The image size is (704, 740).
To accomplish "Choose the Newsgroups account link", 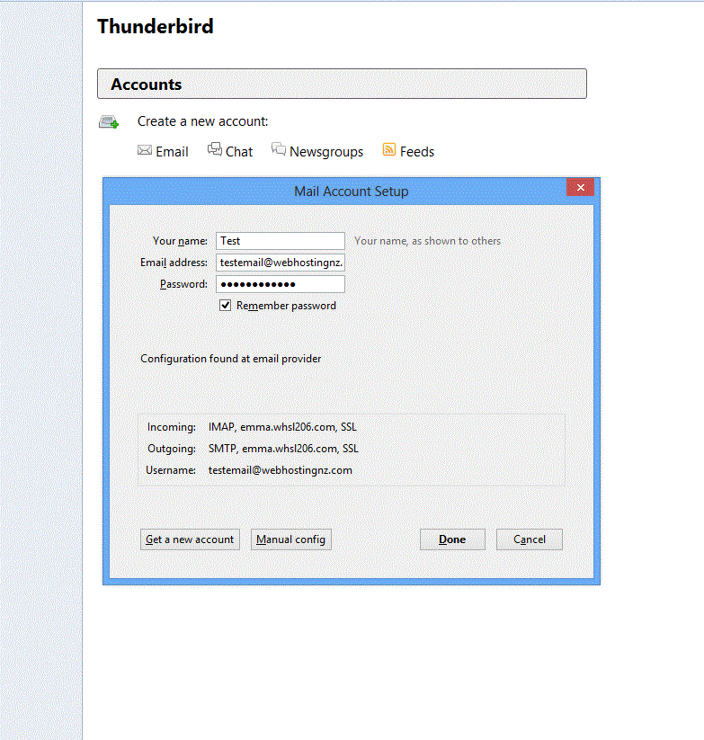I will (x=326, y=152).
